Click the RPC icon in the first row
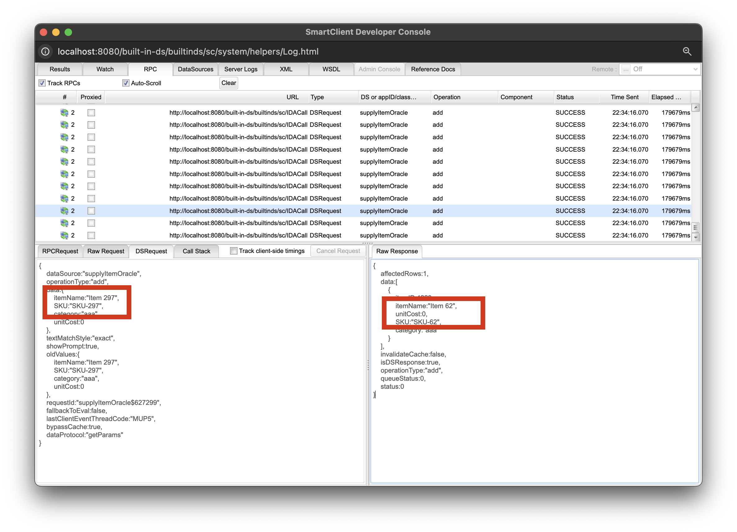This screenshot has width=737, height=532. [x=64, y=113]
